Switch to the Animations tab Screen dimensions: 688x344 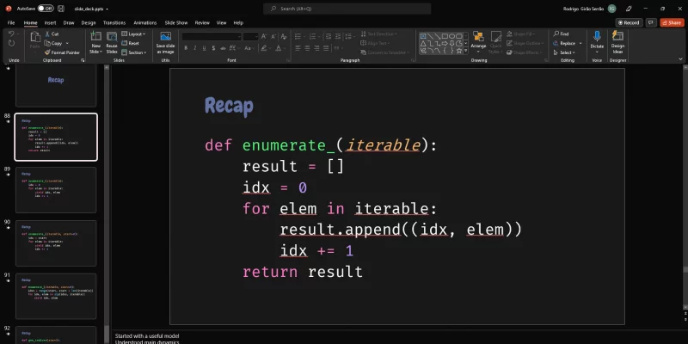pyautogui.click(x=144, y=23)
